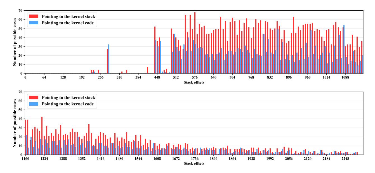The width and height of the screenshot is (375, 173).
Task: Click 'Pointing to the kernel stack' in top legend
Action: 68,16
